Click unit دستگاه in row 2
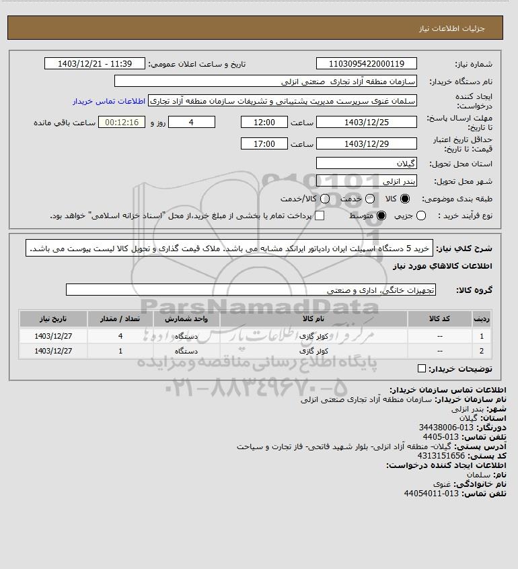Viewport: 518px width, 569px height. pyautogui.click(x=186, y=352)
